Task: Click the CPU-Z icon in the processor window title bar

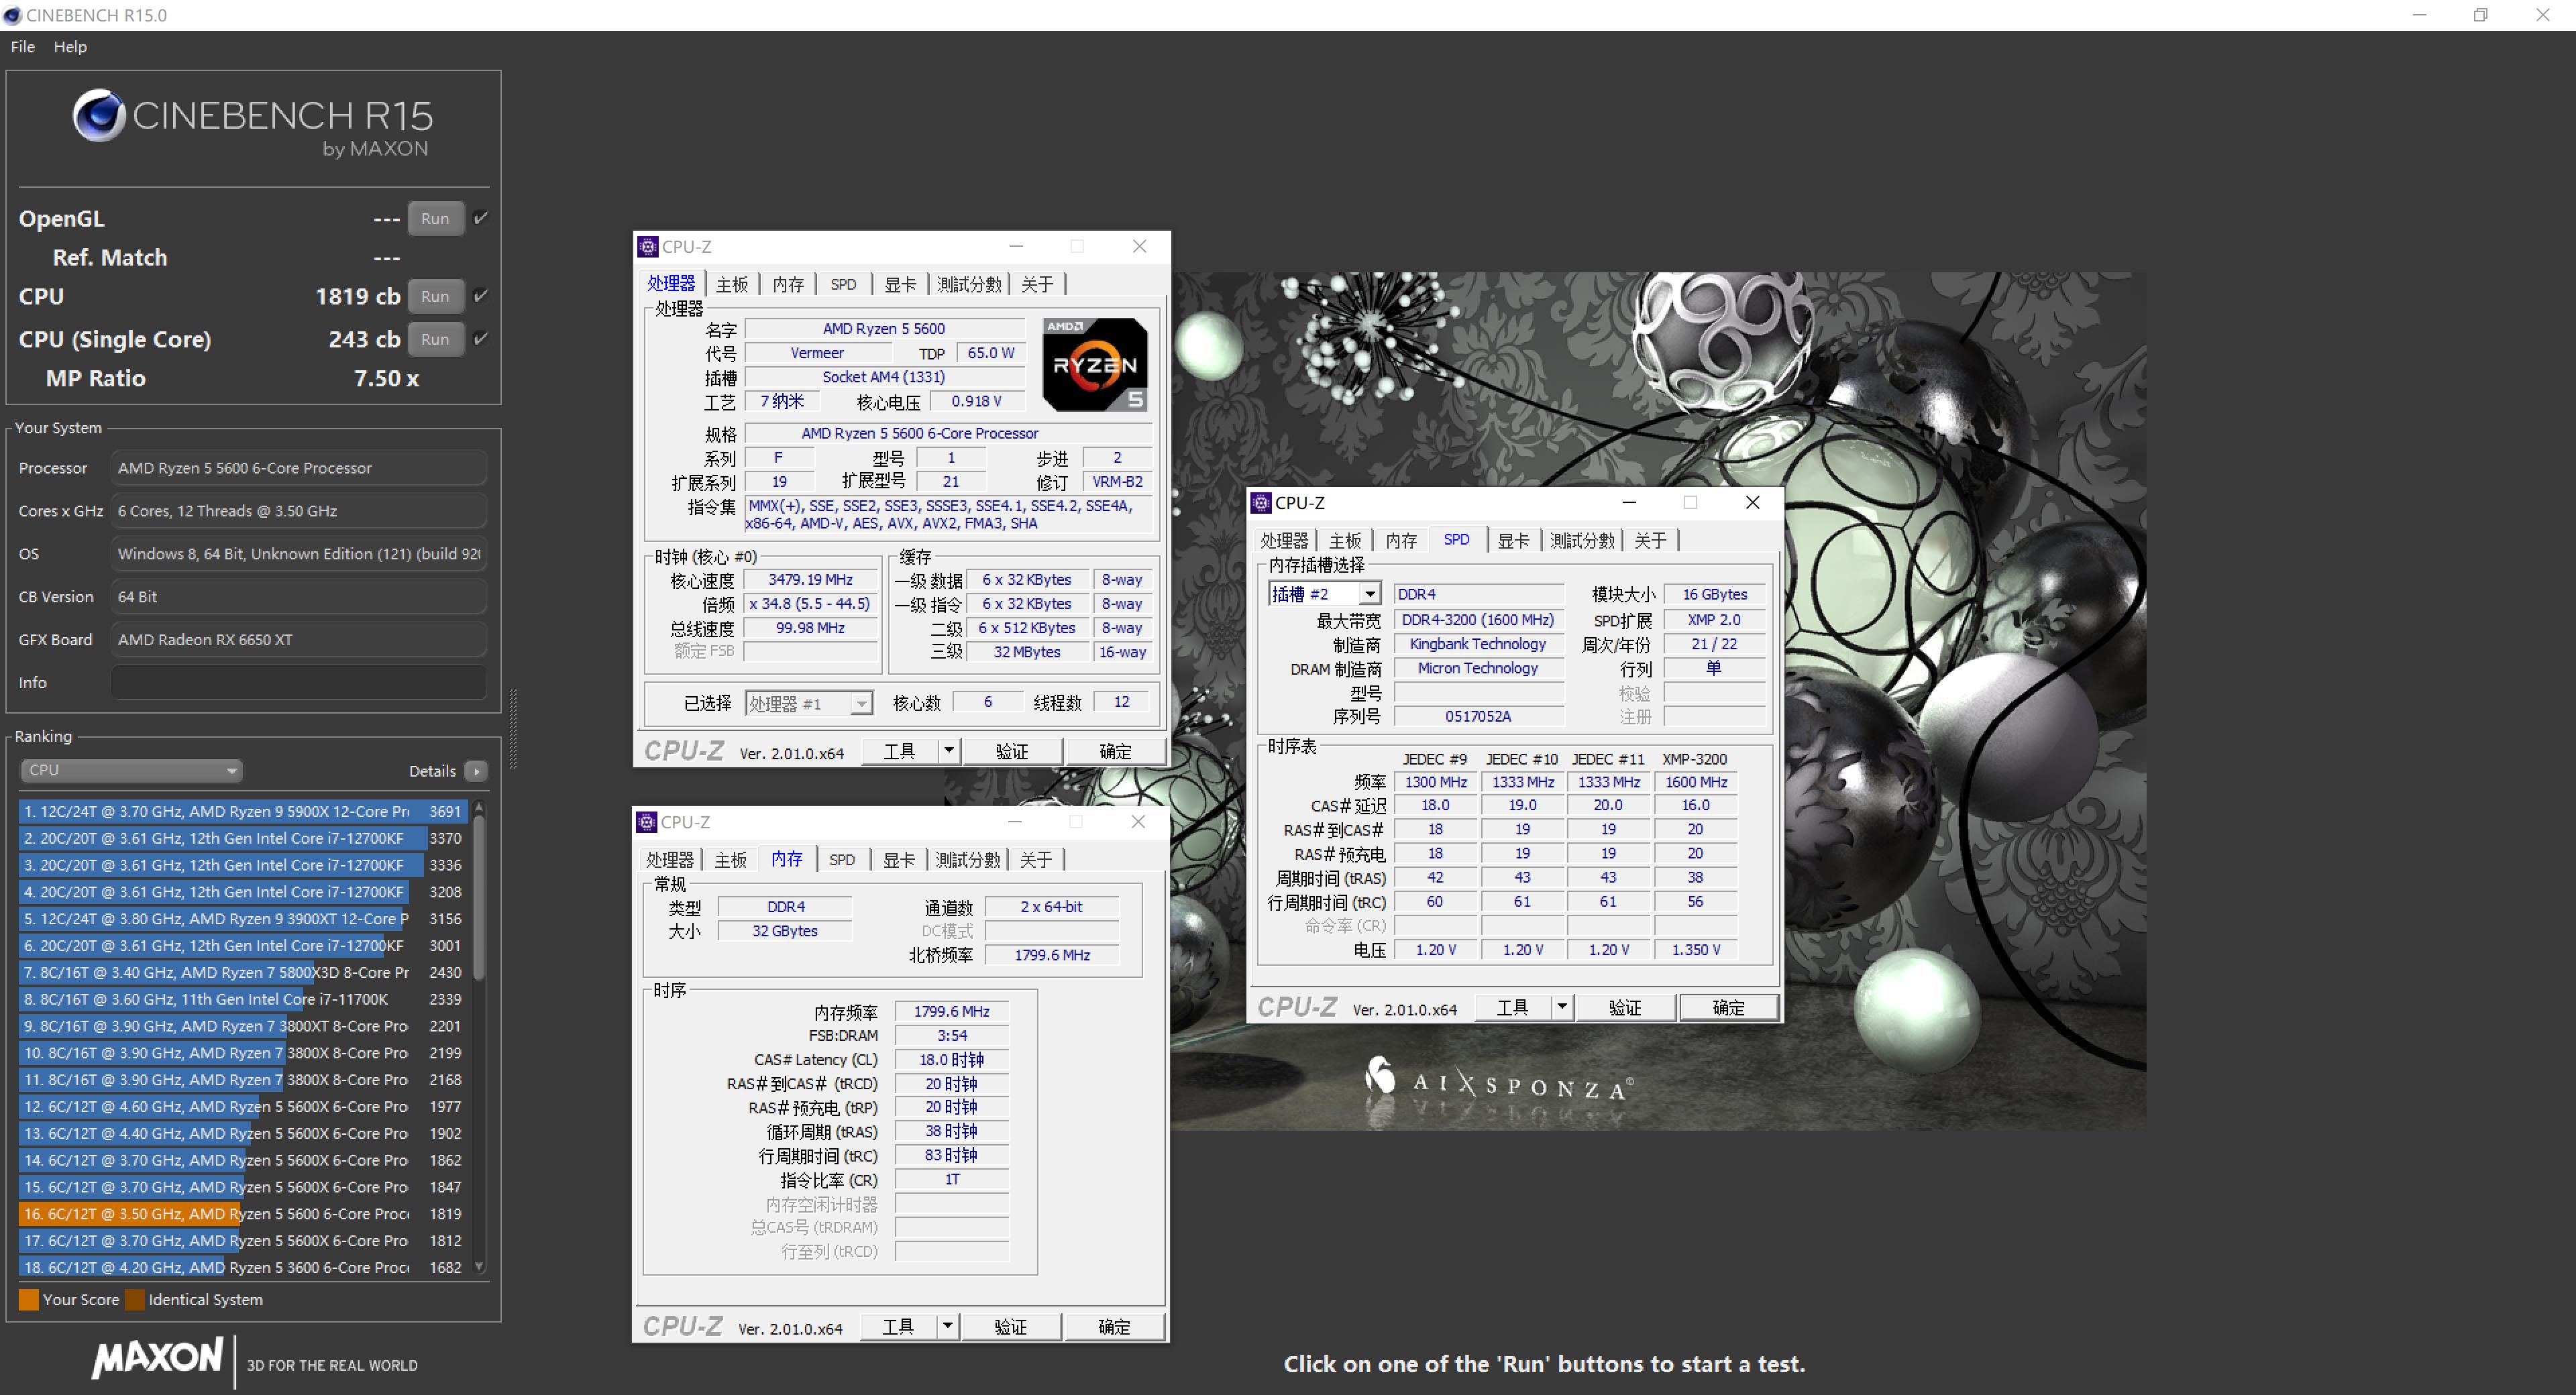Action: 649,246
